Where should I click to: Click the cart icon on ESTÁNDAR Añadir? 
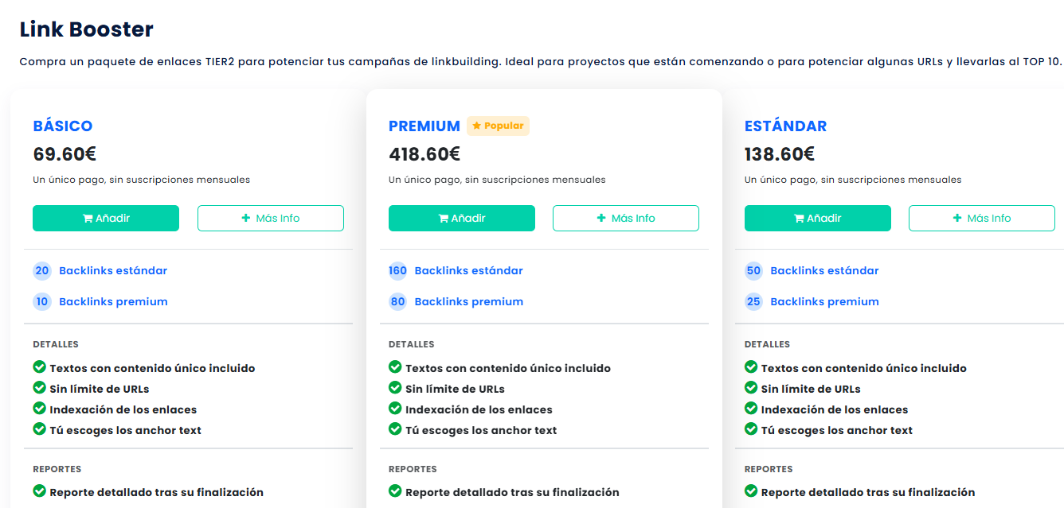[800, 219]
